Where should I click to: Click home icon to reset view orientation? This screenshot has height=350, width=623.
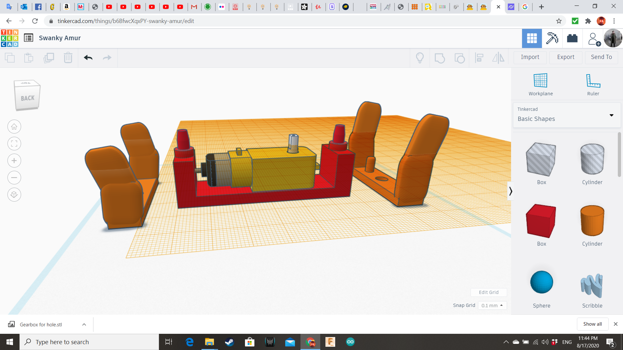click(14, 126)
